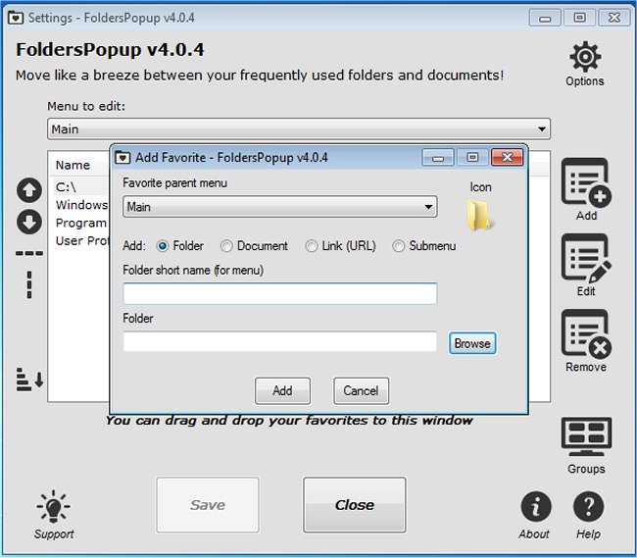Maximize the Add Favorite dialog

pos(472,157)
